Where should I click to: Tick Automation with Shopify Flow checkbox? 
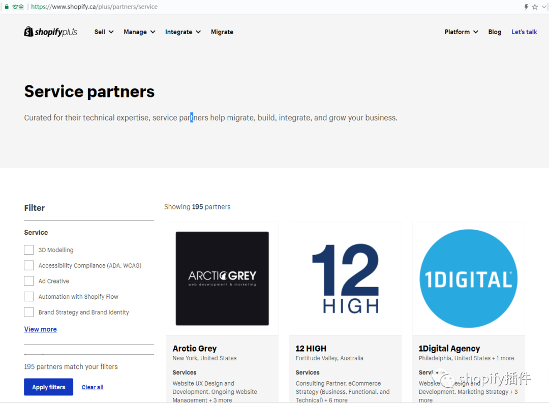click(x=28, y=297)
